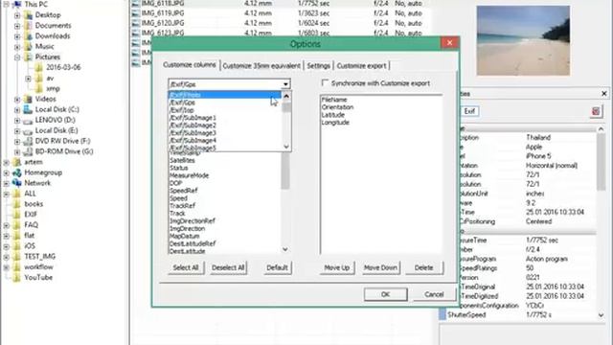Click the Move Up button
Screen dimensions: 613x345
tap(337, 268)
